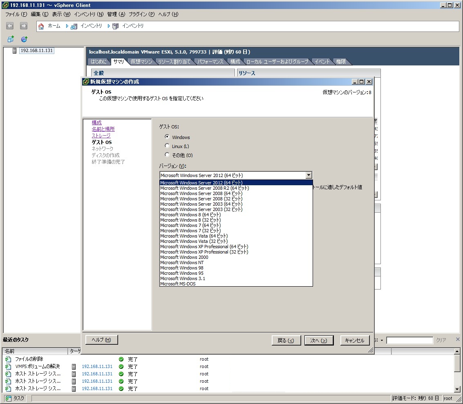Click 名前 column header in tasks list
This screenshot has height=404, width=463.
35,351
